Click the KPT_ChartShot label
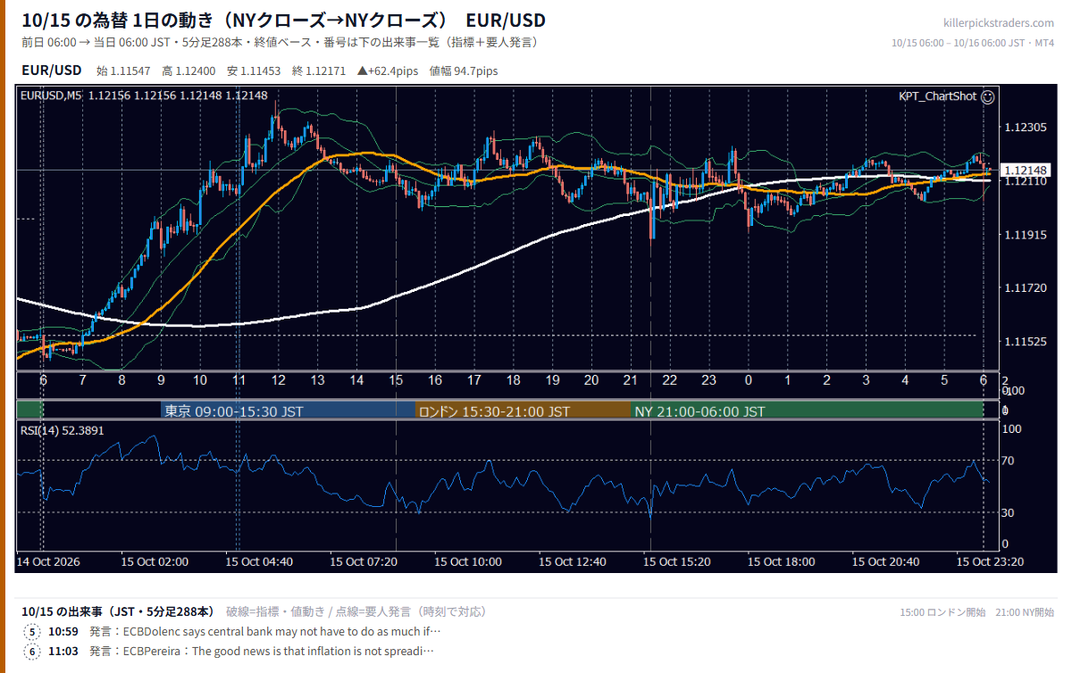Image resolution: width=1072 pixels, height=673 pixels. click(937, 96)
